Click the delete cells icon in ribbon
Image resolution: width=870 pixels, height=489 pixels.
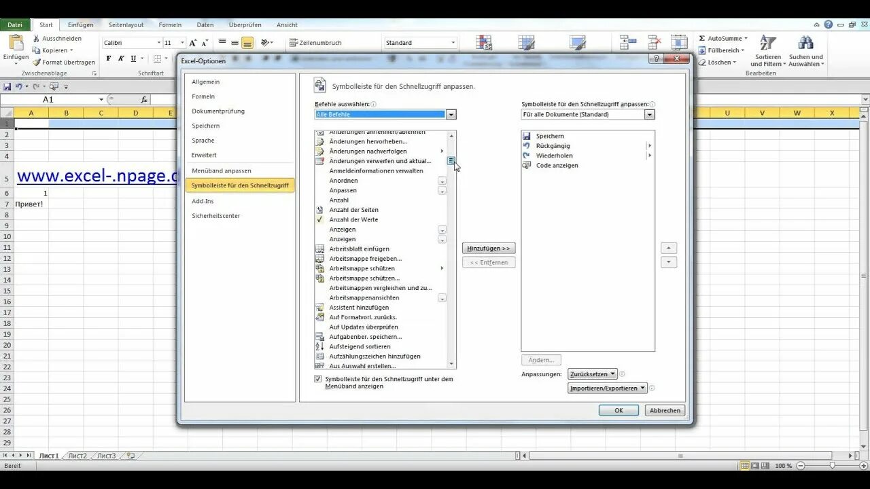(655, 43)
